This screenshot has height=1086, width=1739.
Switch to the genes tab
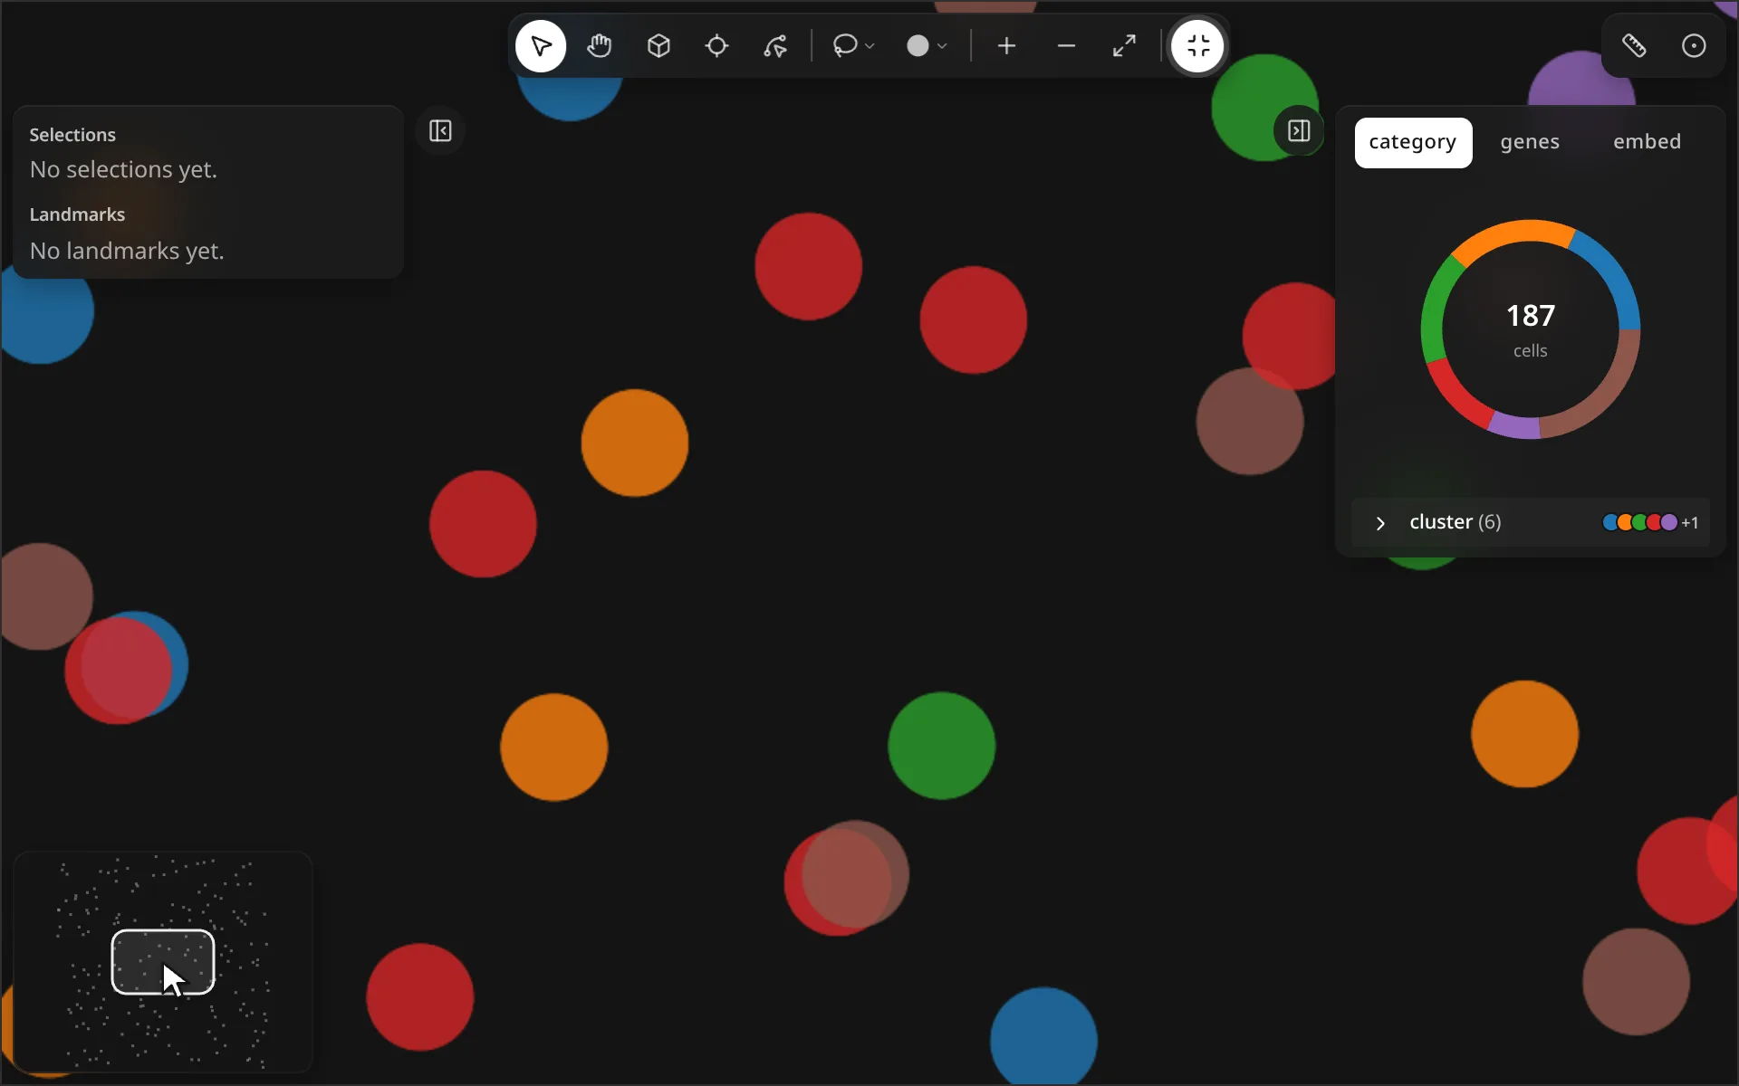(x=1530, y=142)
